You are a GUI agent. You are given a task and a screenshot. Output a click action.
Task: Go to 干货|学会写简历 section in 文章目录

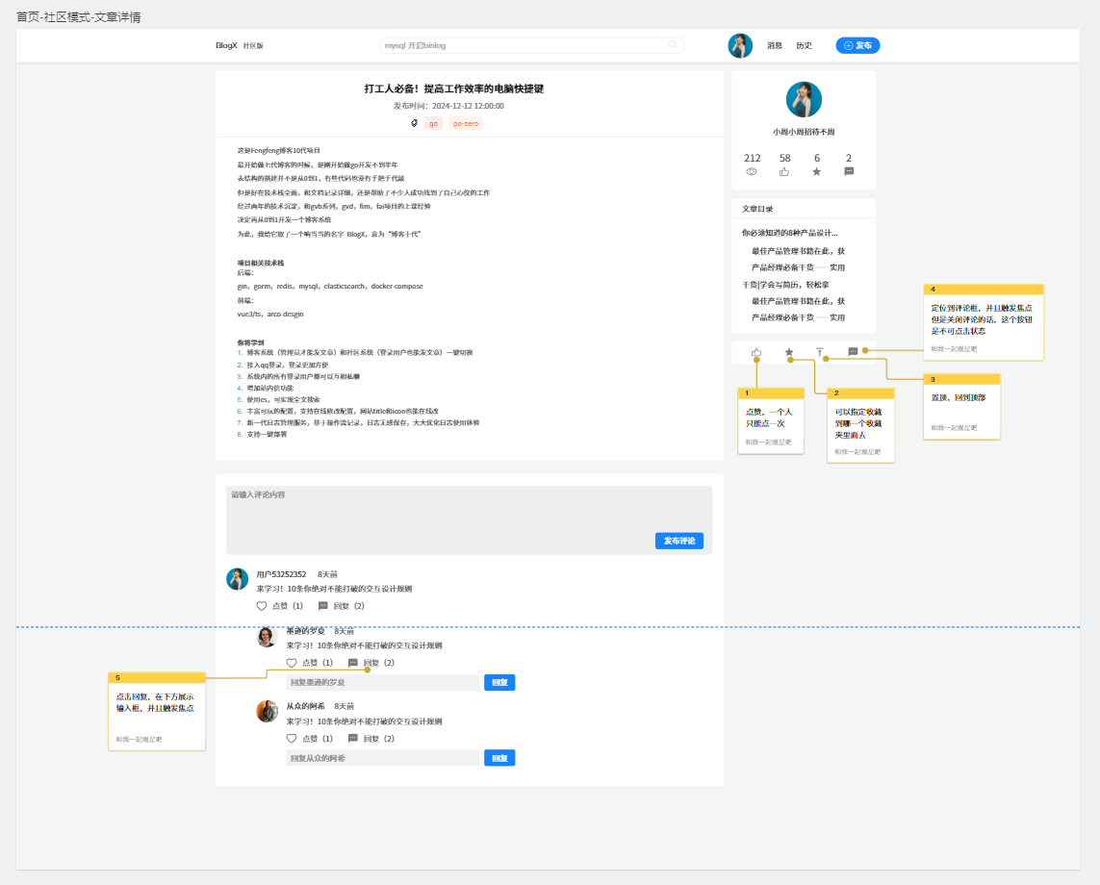[x=785, y=285]
